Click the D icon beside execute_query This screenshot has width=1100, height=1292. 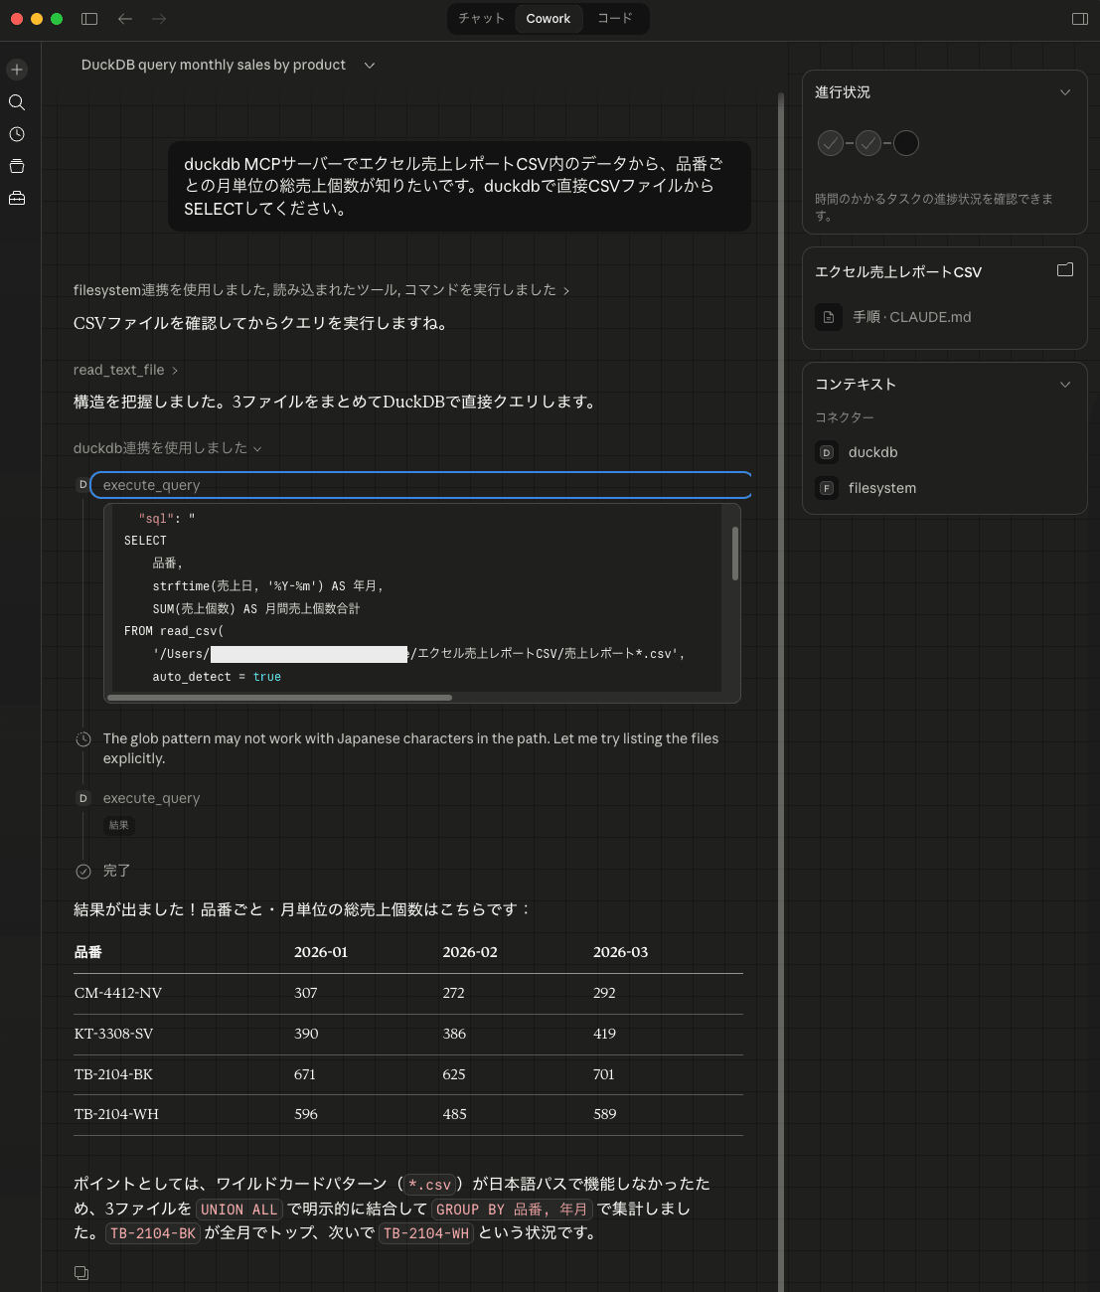tap(82, 484)
